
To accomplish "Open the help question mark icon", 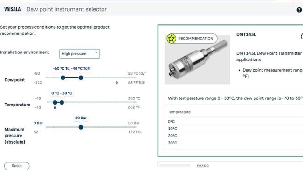I will (x=299, y=10).
